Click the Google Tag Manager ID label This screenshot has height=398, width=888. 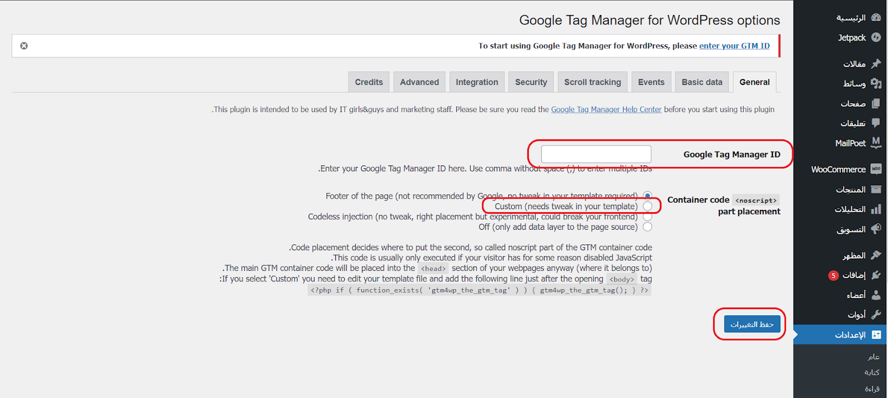click(731, 154)
